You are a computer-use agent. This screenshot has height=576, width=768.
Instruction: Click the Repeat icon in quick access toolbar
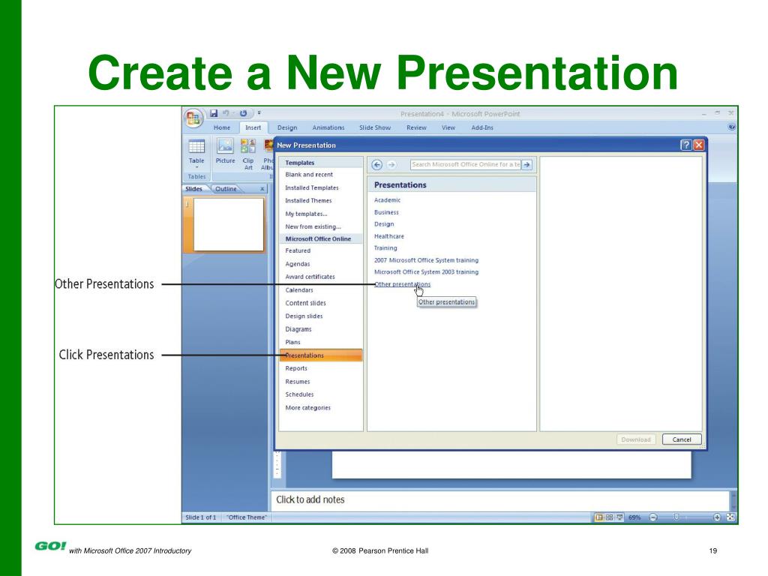click(243, 113)
